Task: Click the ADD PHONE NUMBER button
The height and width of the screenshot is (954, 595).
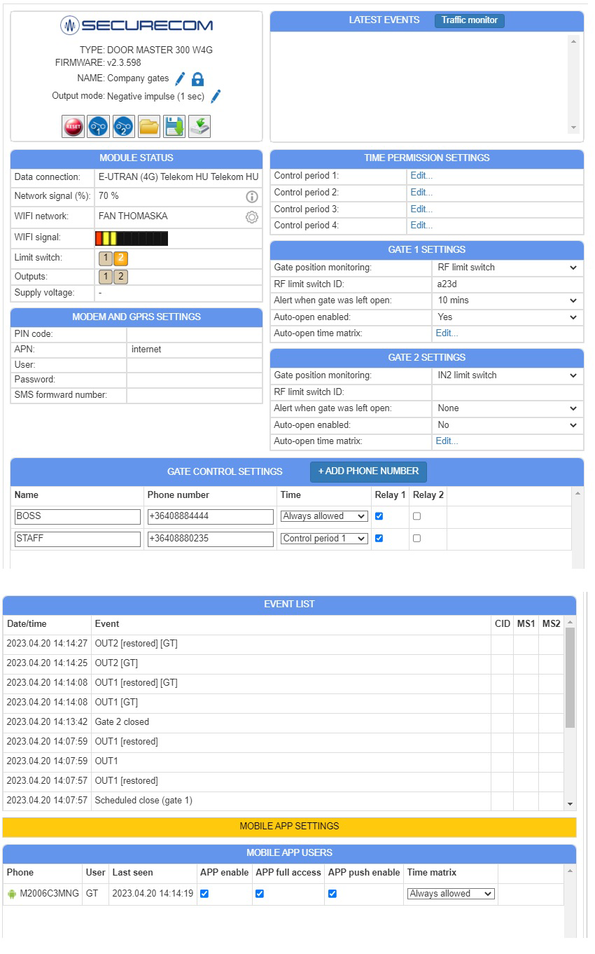Action: [x=368, y=471]
